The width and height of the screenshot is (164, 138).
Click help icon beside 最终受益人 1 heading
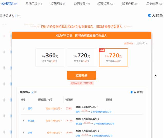19,16
